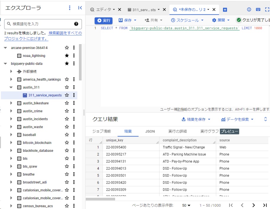Click the keyboard shortcuts icon top right

pos(258,9)
